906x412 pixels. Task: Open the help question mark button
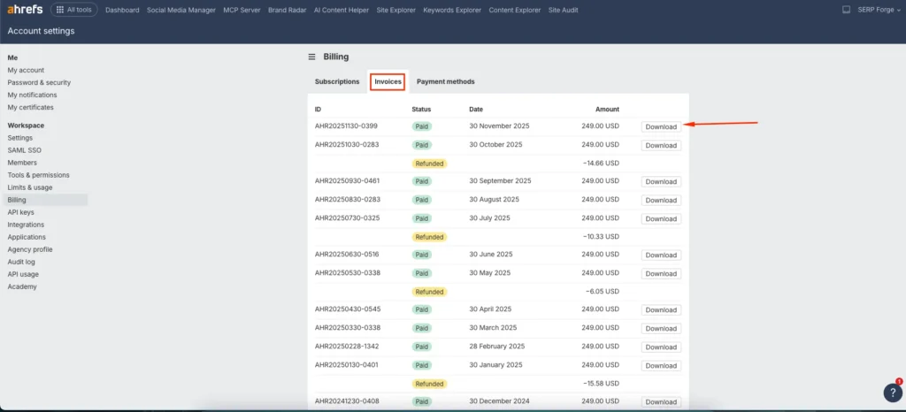(x=893, y=392)
